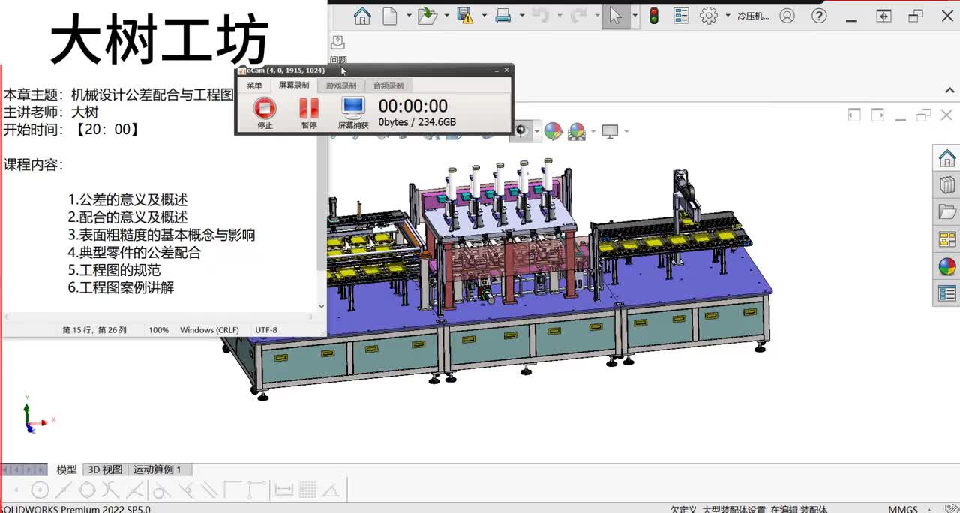This screenshot has width=960, height=513.
Task: Rebuild the model with traffic light icon
Action: [x=654, y=15]
